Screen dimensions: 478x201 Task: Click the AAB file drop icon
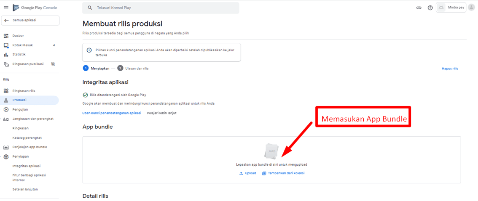(271, 151)
